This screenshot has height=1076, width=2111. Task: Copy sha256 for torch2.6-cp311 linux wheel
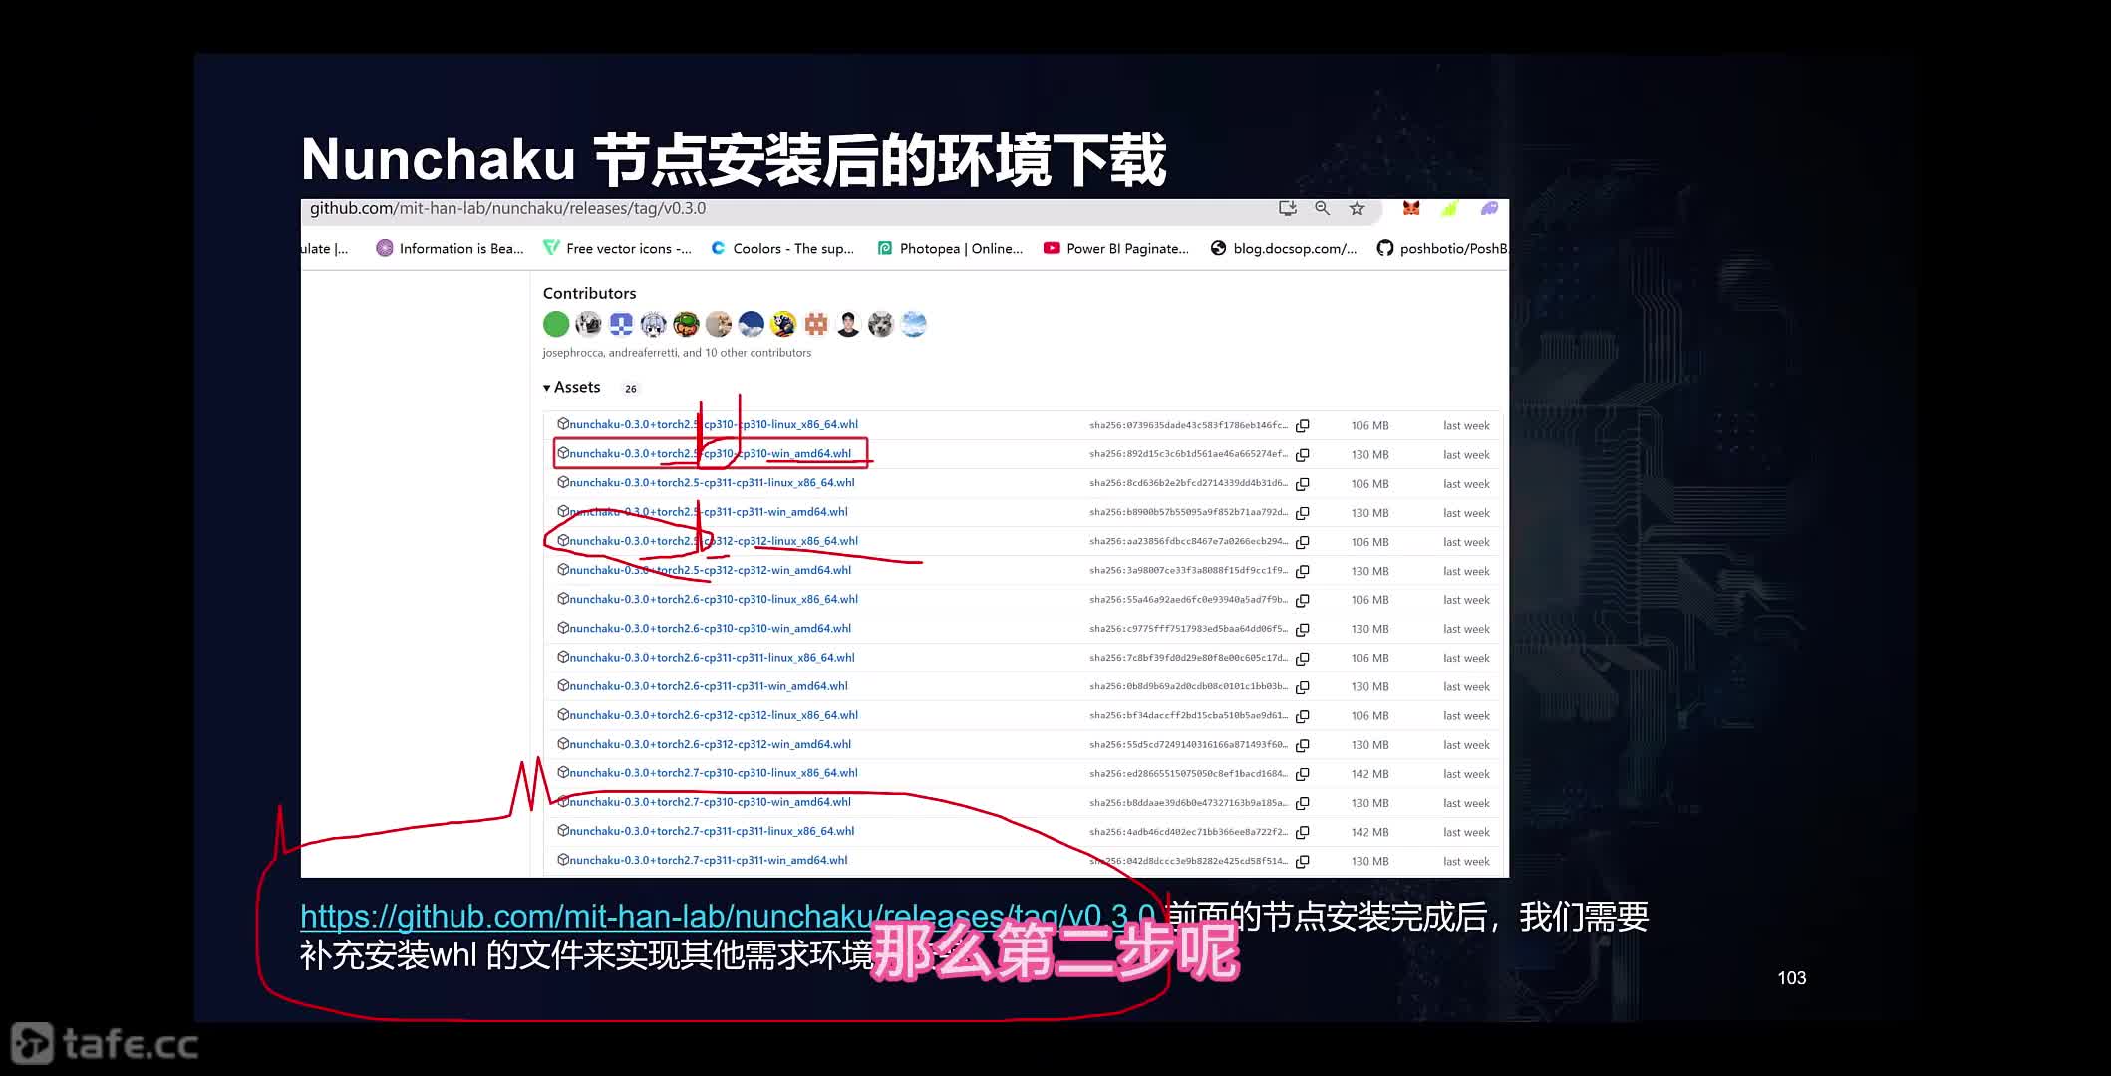click(x=1302, y=658)
